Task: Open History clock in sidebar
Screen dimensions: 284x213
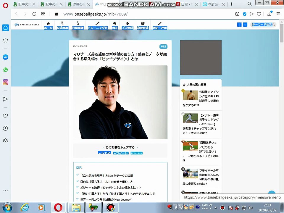Action: coord(5,128)
